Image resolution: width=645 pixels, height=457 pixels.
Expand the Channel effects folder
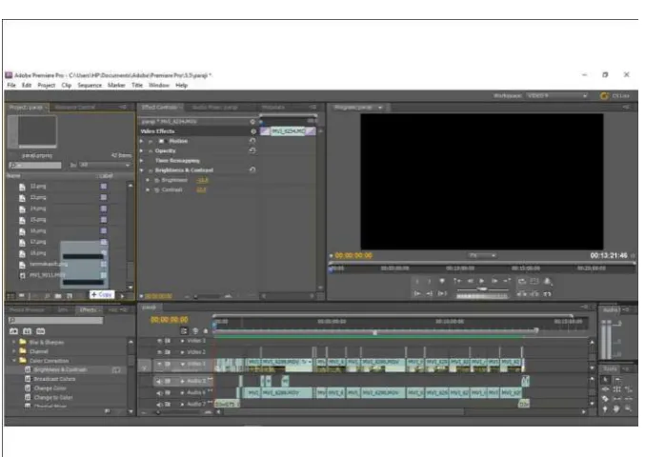pyautogui.click(x=14, y=351)
